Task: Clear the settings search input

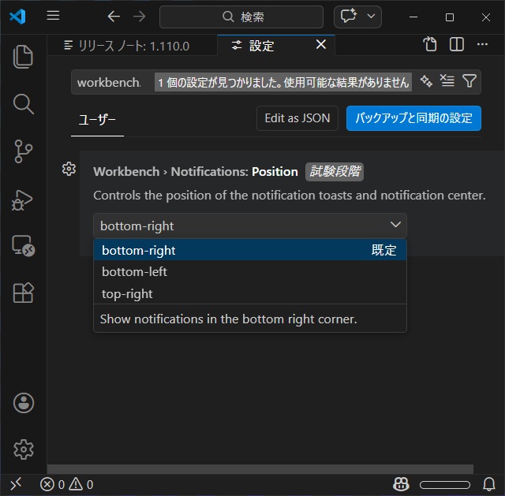Action: click(x=447, y=81)
